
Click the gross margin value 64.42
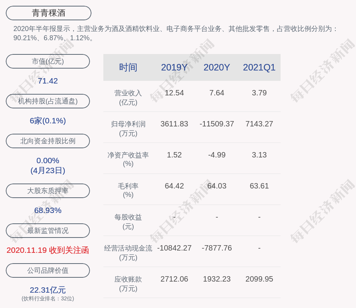pyautogui.click(x=175, y=186)
